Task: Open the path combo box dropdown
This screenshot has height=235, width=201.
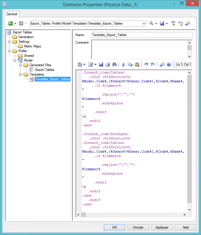Action: tap(144, 23)
